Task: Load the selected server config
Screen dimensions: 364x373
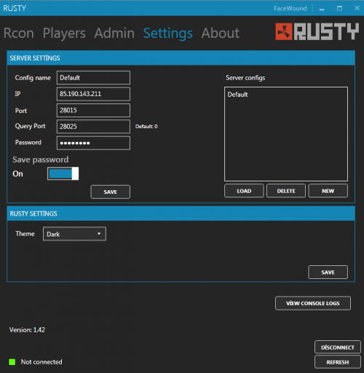Action: tap(244, 191)
